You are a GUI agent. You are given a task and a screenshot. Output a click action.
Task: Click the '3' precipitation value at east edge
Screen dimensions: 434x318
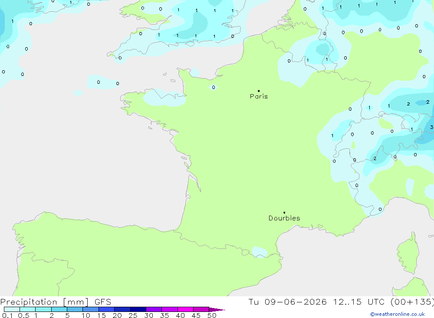[x=431, y=127]
